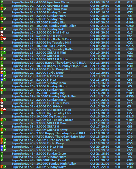
Task: Click the 2nd-chance icon on SuperSeries 13
Action: 2,42
